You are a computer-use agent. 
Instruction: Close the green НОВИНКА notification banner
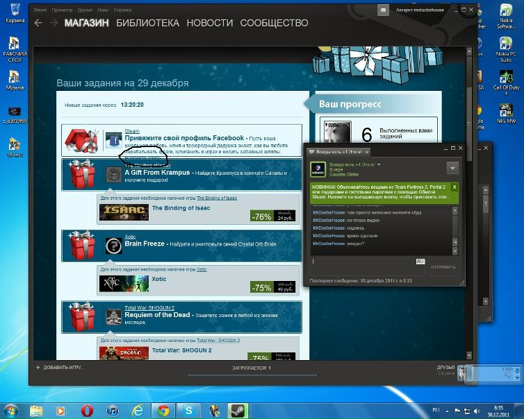tap(455, 187)
